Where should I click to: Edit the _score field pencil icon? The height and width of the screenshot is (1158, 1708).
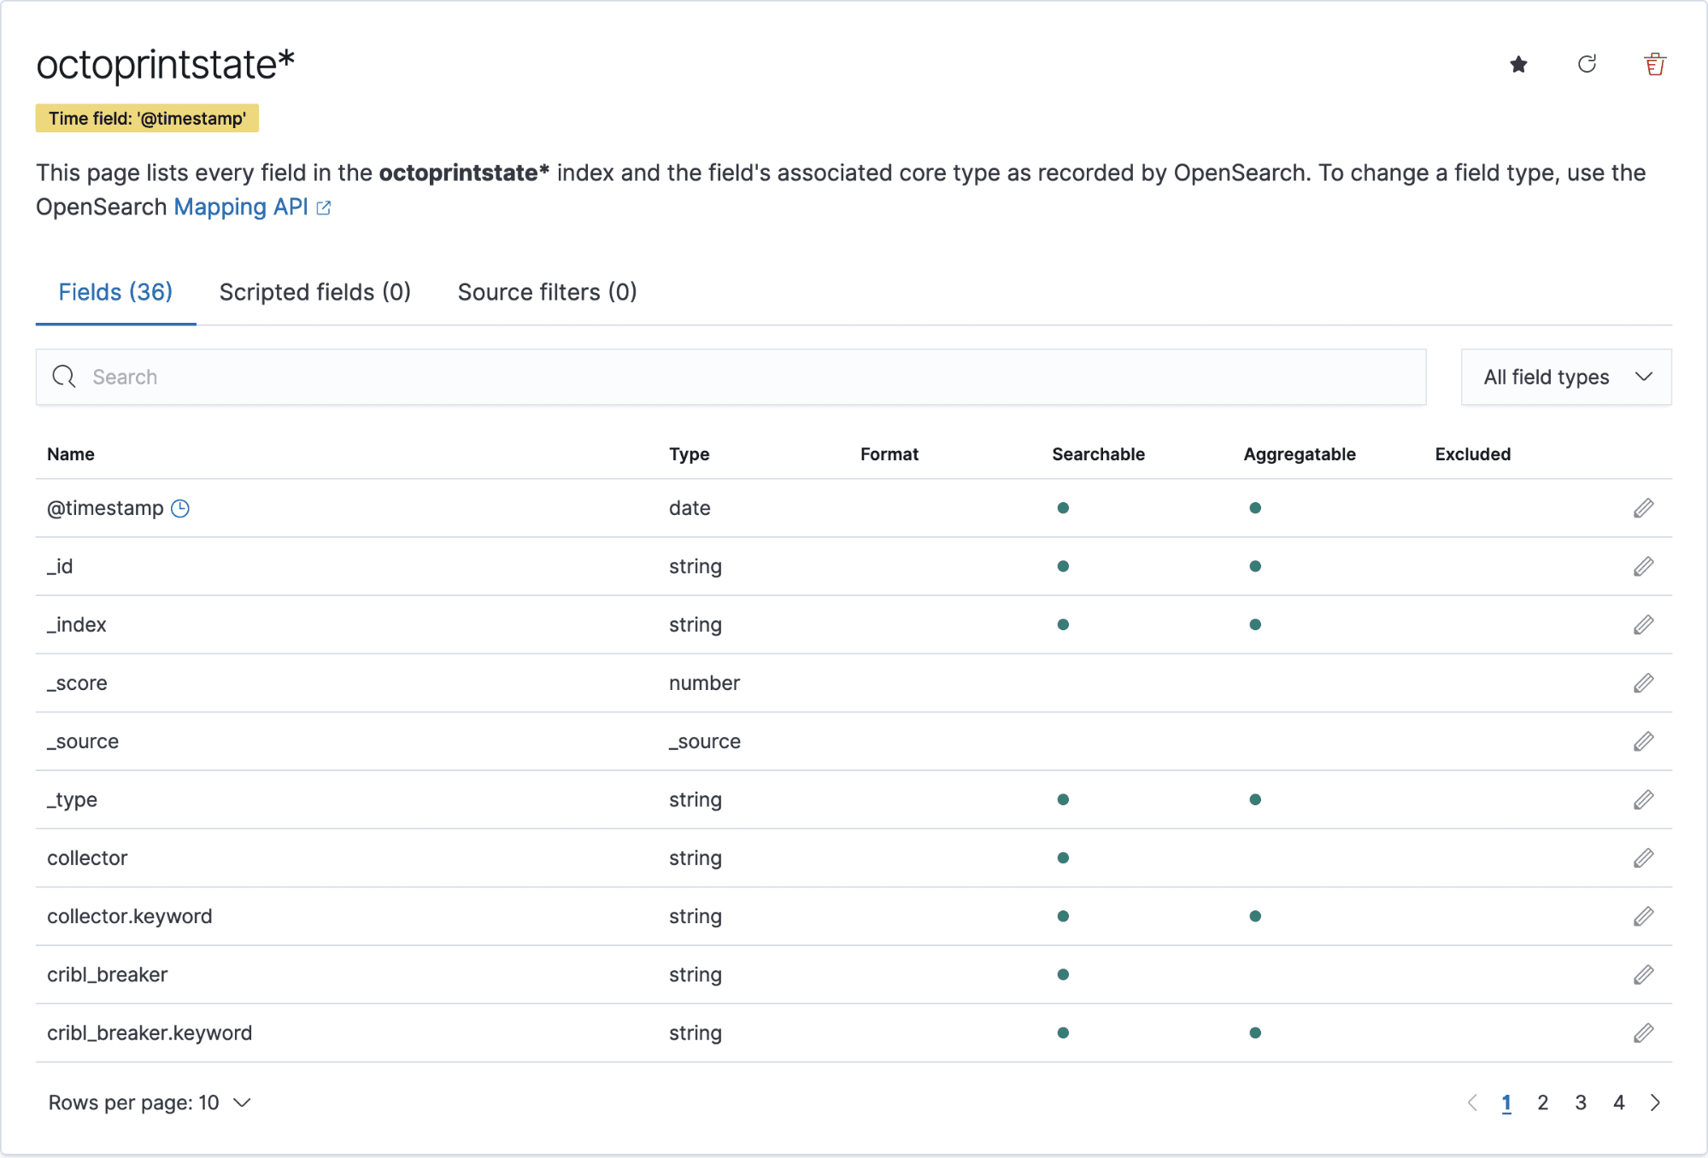[1643, 684]
